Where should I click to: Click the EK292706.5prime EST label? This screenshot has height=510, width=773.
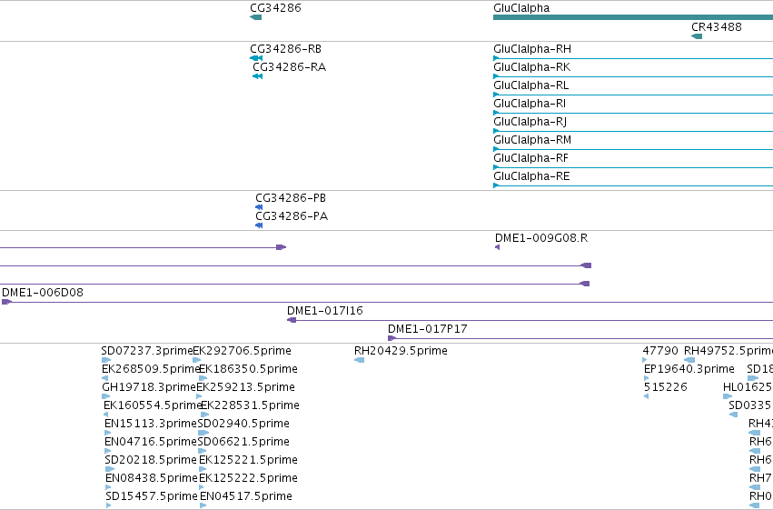(242, 351)
